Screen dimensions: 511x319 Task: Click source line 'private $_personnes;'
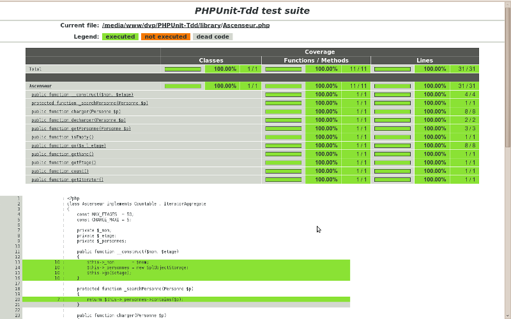tap(102, 241)
